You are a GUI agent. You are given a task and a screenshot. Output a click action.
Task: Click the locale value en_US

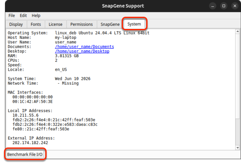(61, 70)
